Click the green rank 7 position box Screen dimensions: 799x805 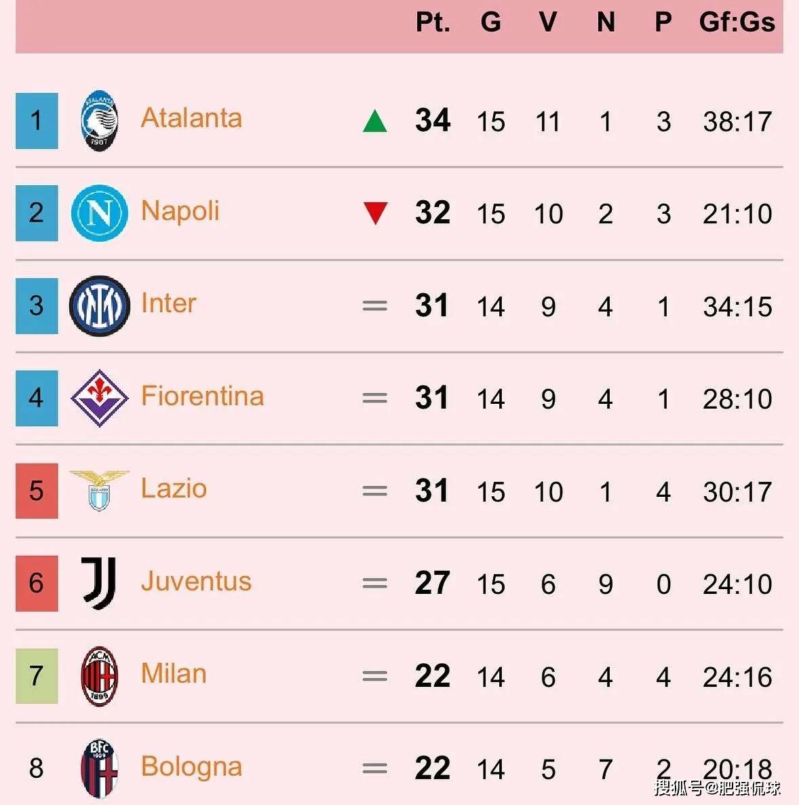tap(37, 676)
